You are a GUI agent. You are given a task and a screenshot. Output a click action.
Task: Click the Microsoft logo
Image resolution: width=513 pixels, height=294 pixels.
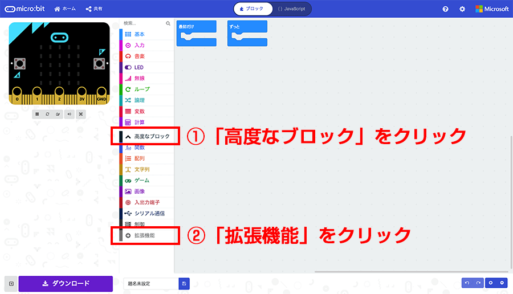[492, 9]
